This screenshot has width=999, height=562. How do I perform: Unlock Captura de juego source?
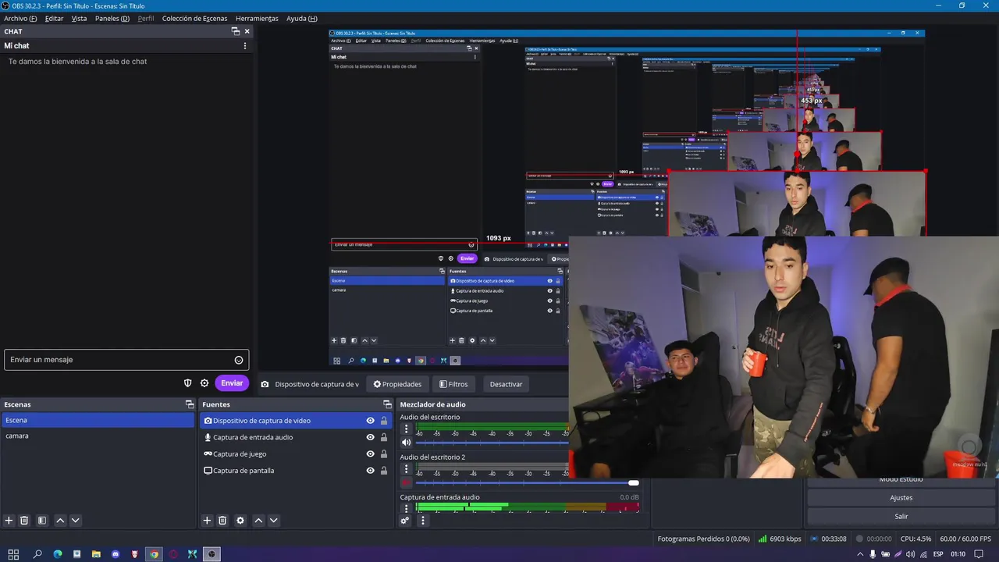tap(384, 454)
